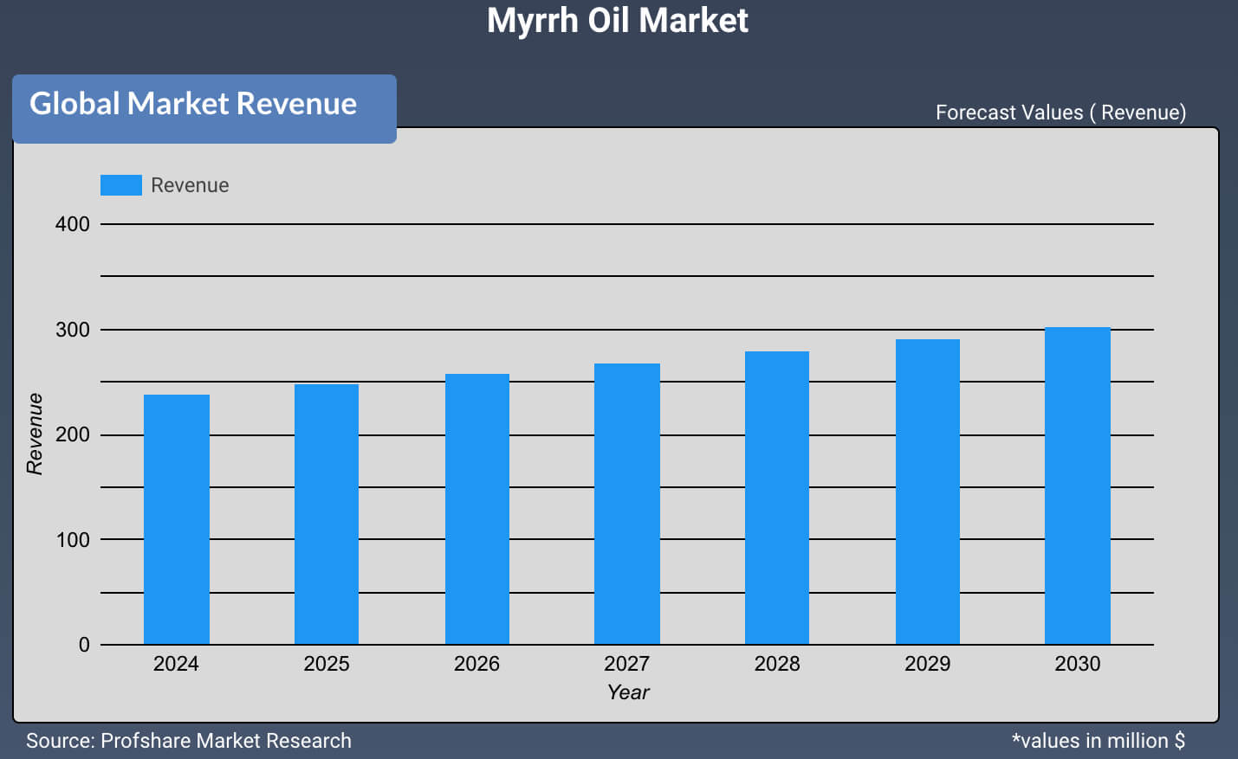This screenshot has height=759, width=1238.
Task: Select the 2030 revenue bar
Action: (1078, 486)
